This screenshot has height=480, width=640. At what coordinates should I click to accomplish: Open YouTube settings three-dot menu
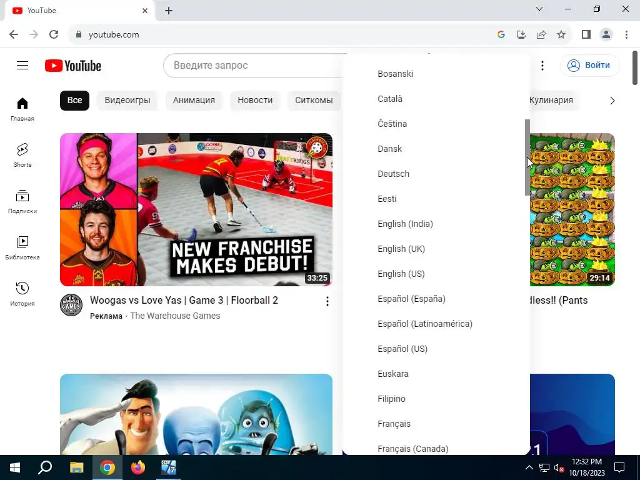542,65
